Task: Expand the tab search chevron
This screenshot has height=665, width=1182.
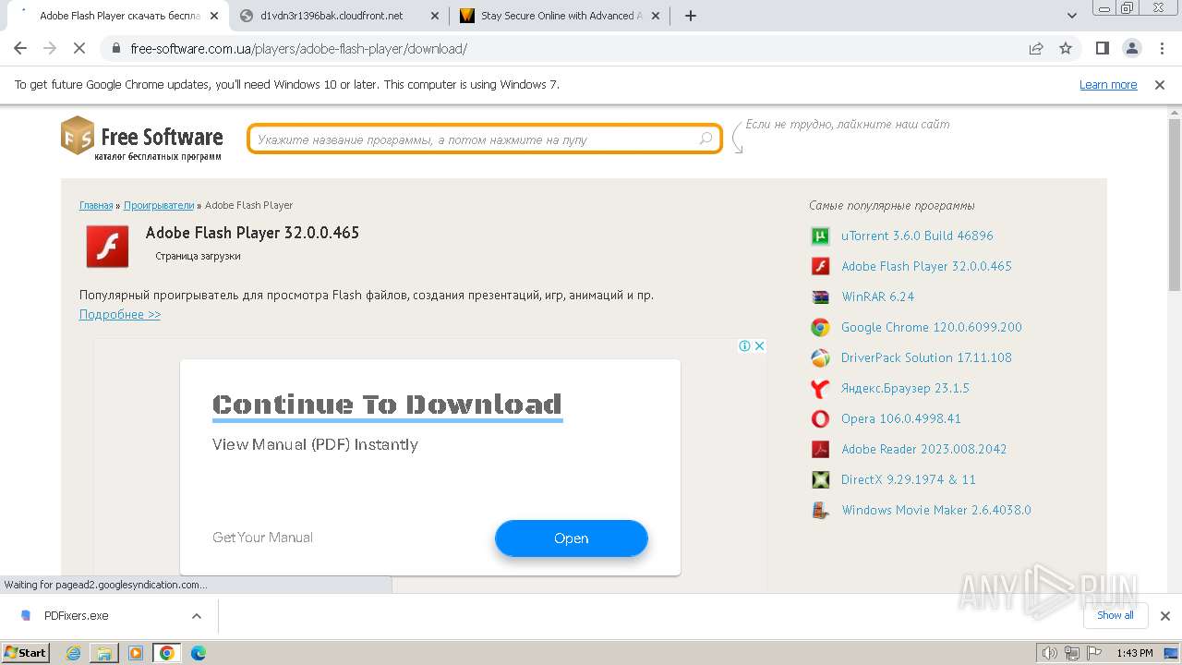Action: (x=1071, y=16)
